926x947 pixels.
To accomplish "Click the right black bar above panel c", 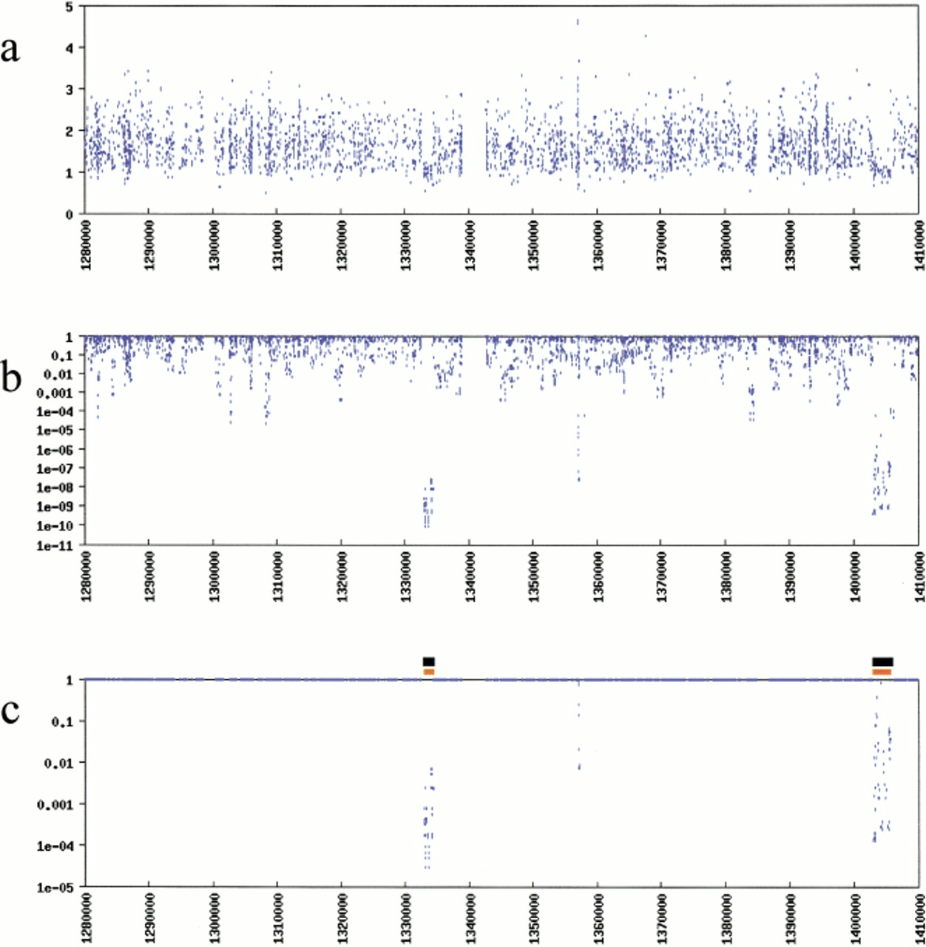I will (882, 661).
